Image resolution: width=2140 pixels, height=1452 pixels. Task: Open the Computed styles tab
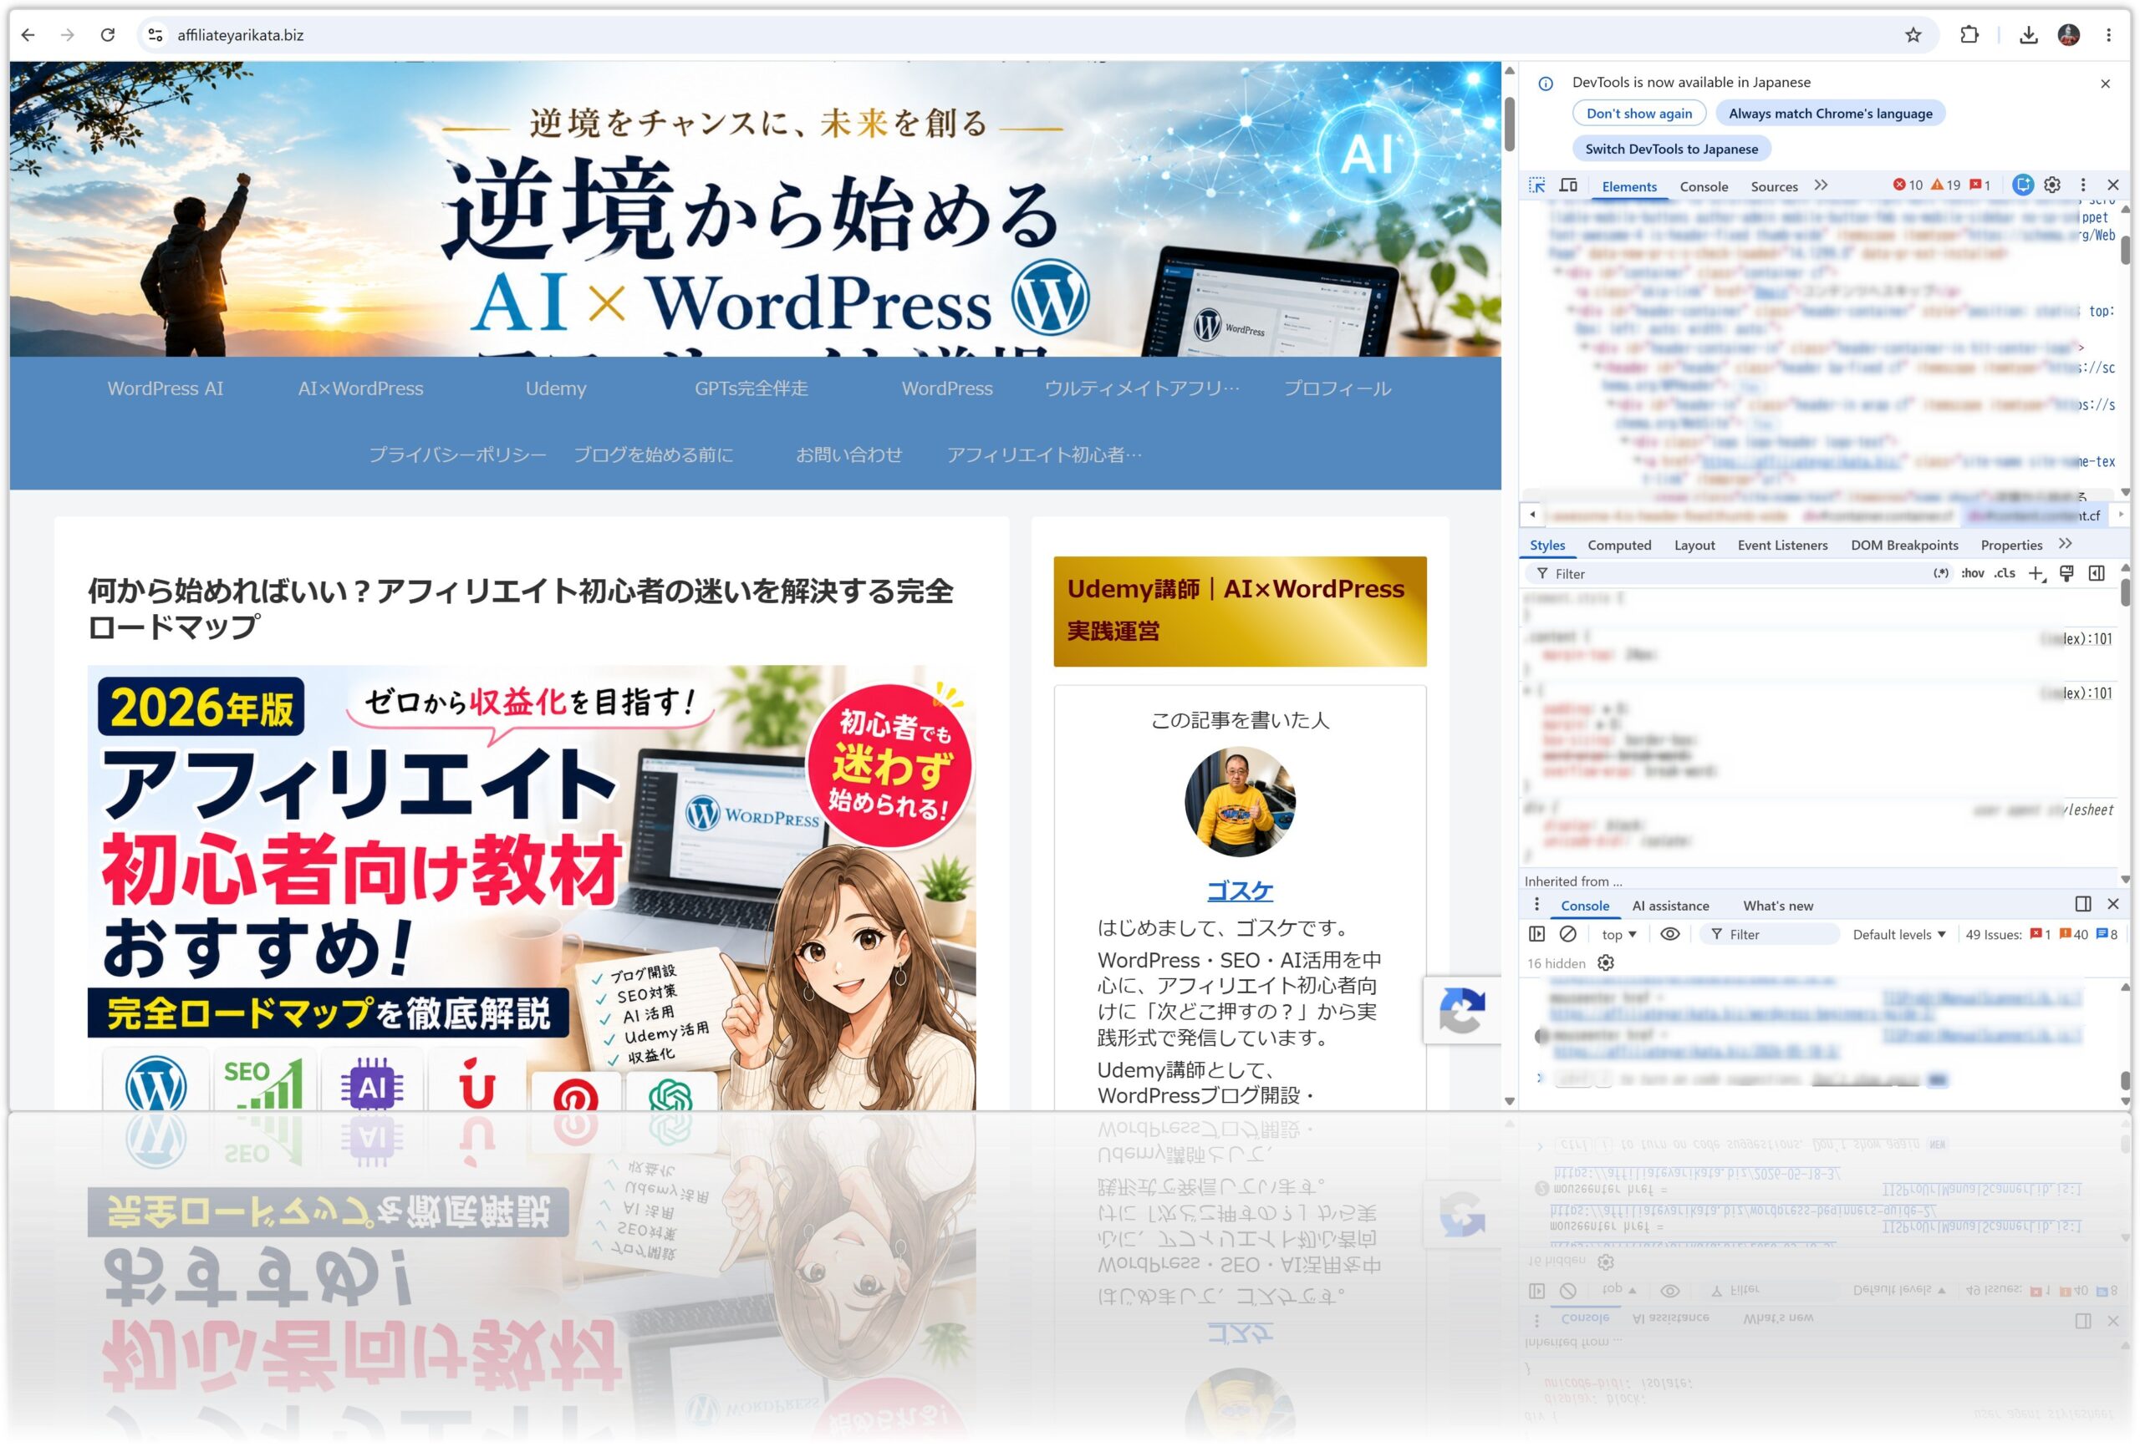[1619, 545]
